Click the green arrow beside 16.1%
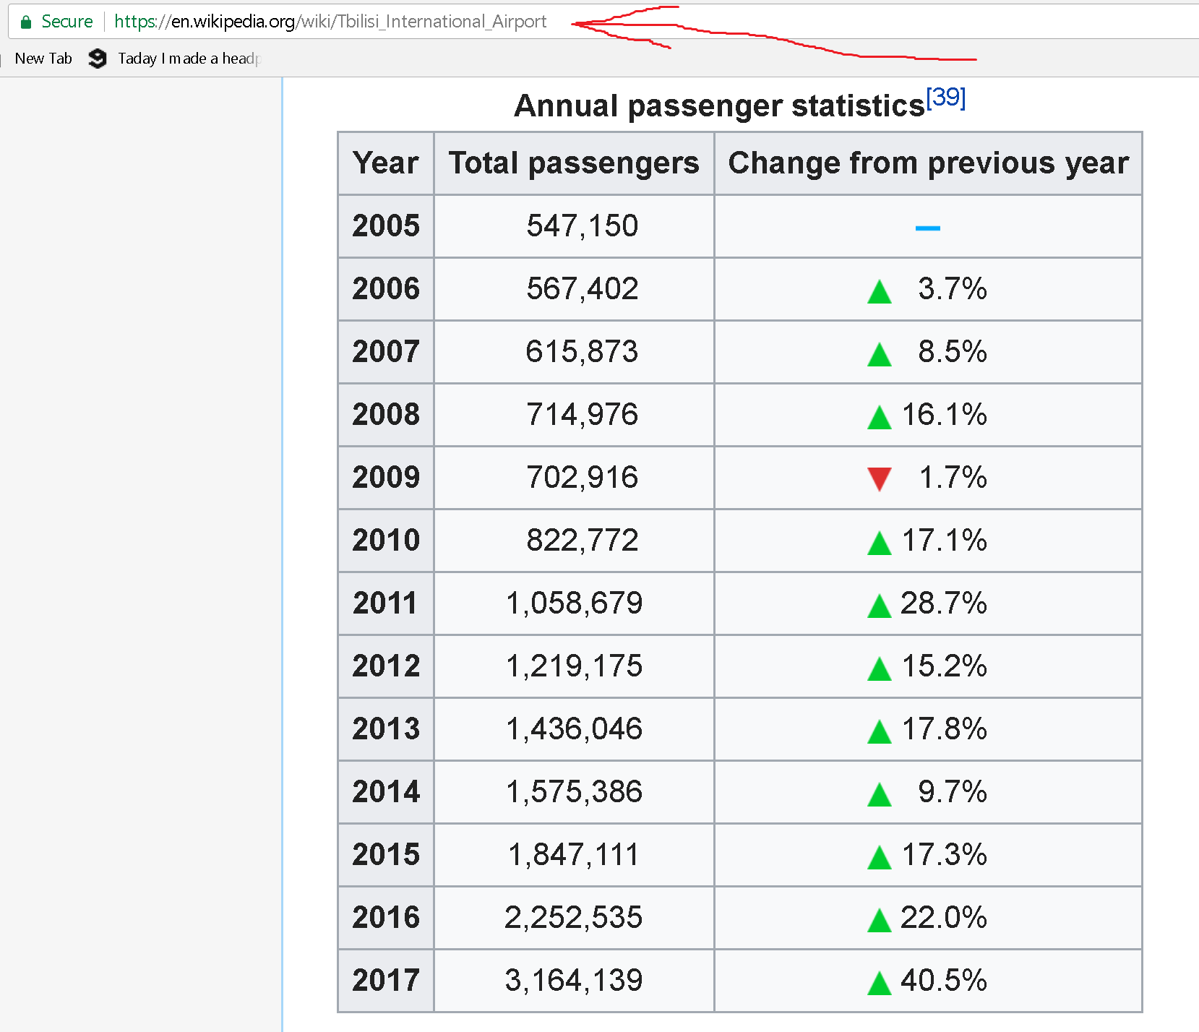The image size is (1199, 1032). tap(879, 417)
